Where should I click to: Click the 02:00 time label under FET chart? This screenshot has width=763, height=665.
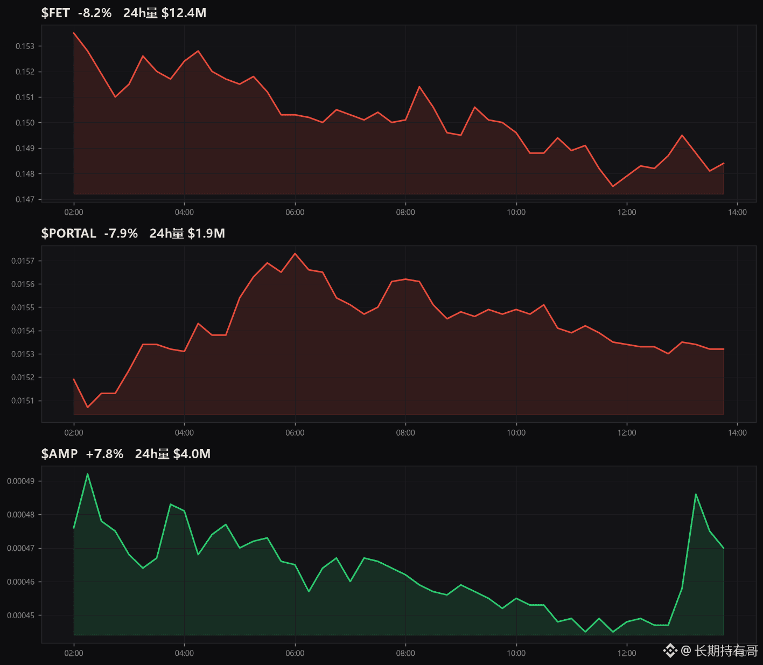[x=74, y=212]
